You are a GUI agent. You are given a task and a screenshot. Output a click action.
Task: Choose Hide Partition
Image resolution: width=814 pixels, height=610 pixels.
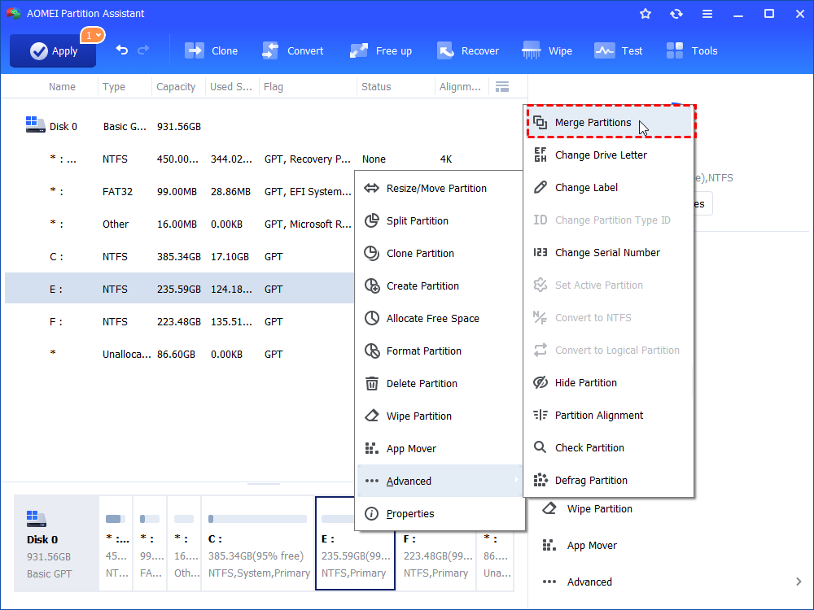click(x=608, y=383)
